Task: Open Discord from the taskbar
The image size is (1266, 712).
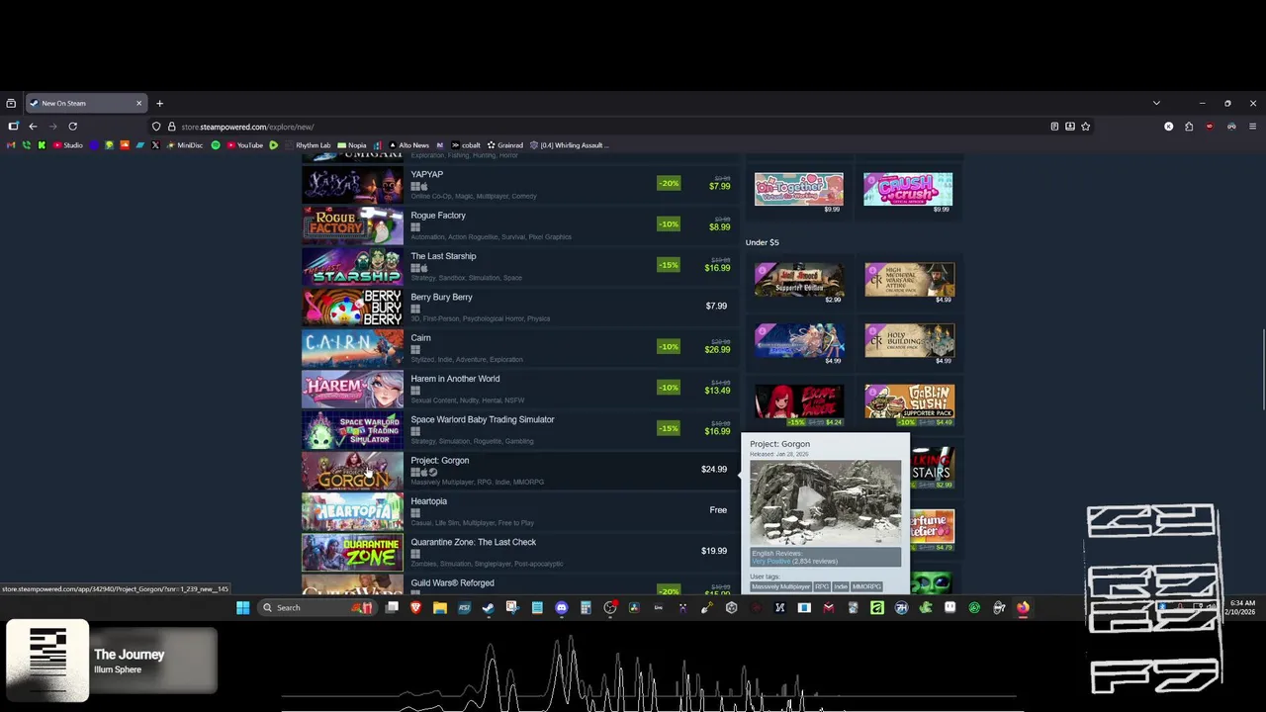Action: pyautogui.click(x=562, y=607)
